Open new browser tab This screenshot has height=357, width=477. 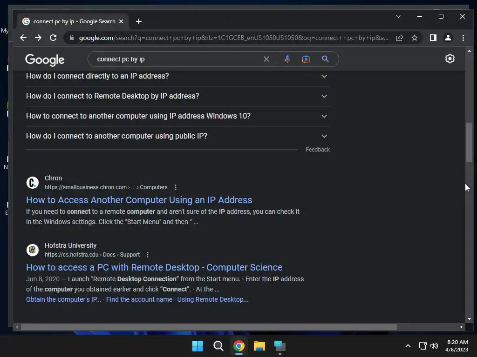point(139,21)
